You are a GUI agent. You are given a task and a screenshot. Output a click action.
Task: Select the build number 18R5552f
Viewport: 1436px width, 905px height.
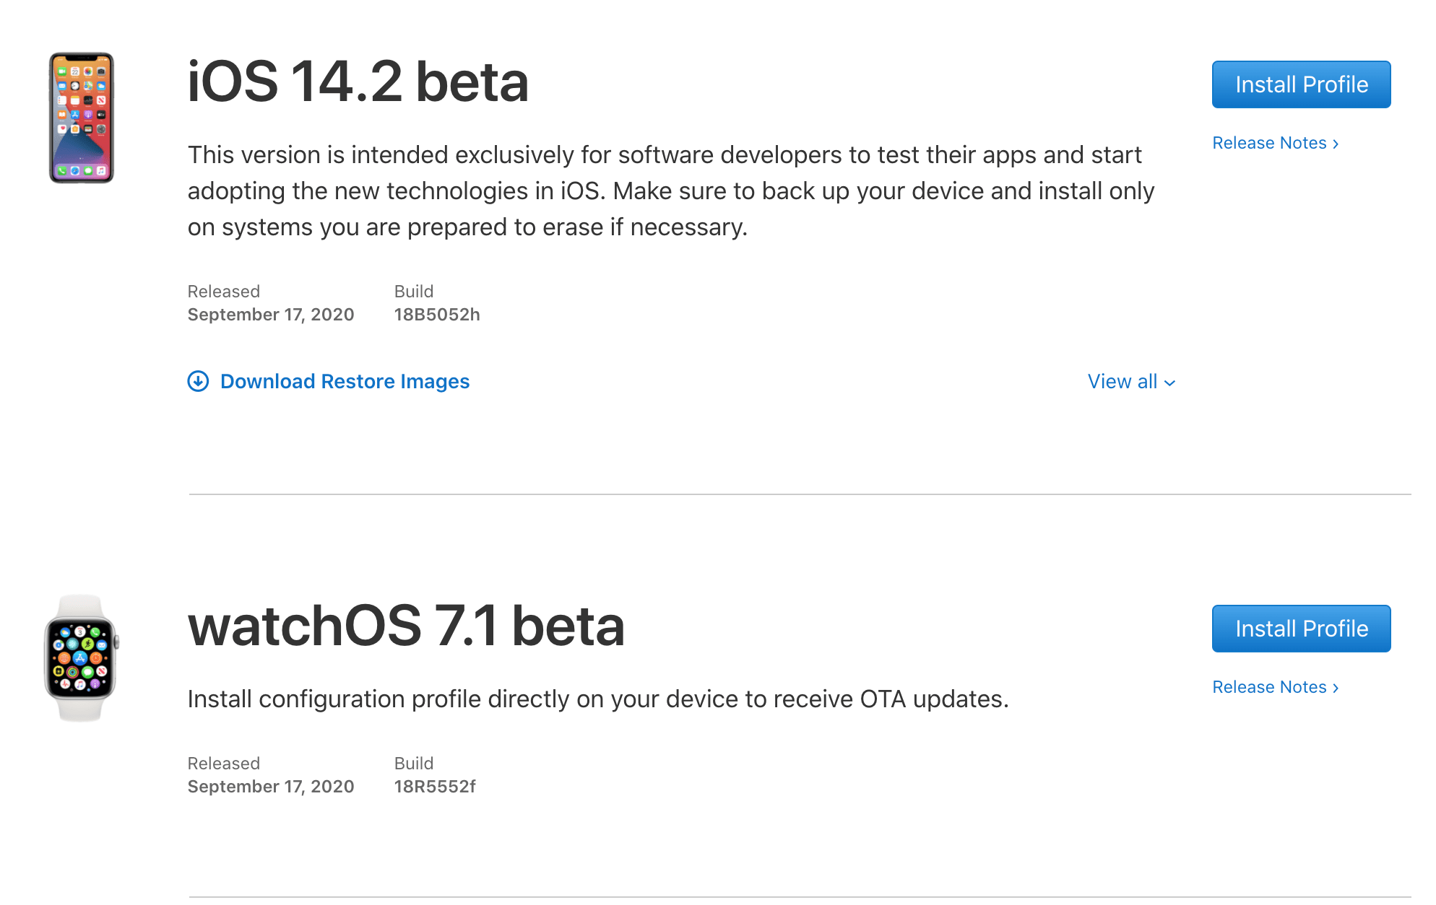pos(435,787)
